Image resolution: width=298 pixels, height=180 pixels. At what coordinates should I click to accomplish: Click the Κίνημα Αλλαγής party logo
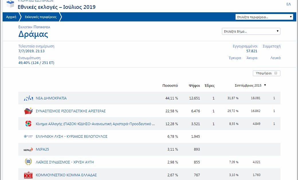click(28, 124)
